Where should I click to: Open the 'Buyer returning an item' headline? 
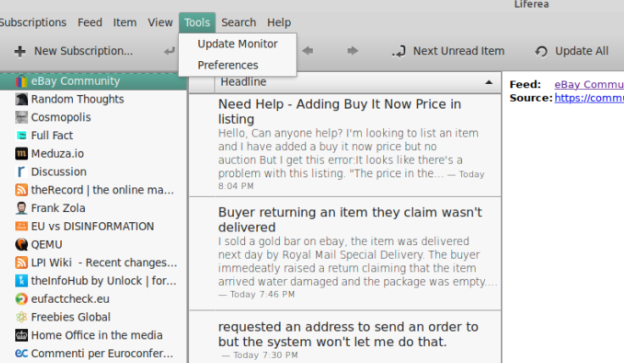coord(349,219)
